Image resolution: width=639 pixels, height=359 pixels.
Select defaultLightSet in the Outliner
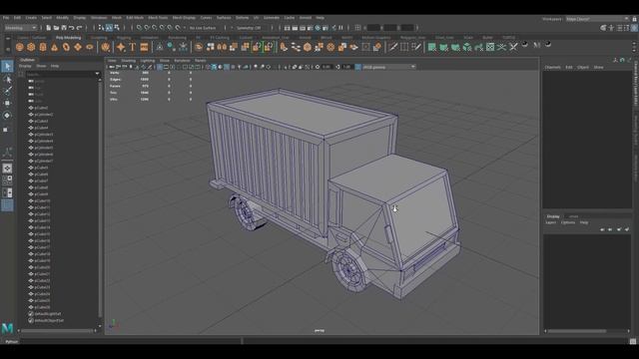(47, 314)
